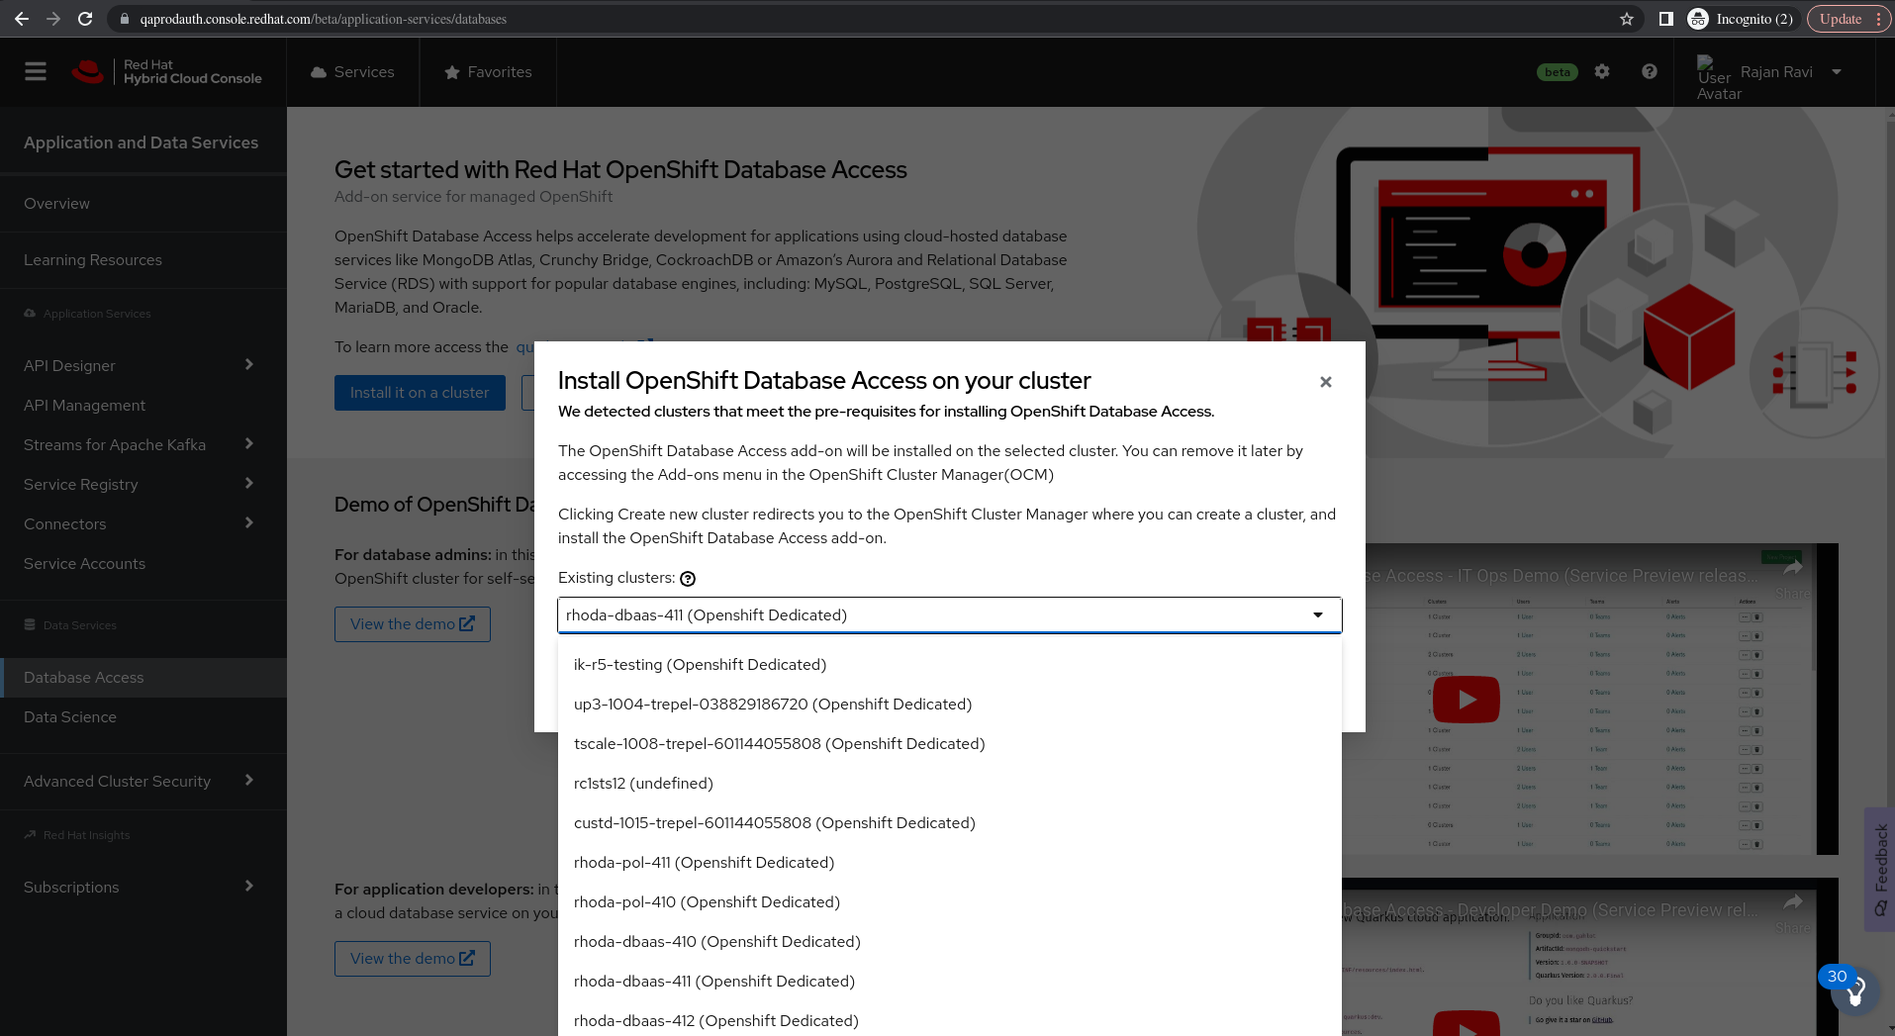
Task: Click the beta badge in header
Action: [x=1558, y=72]
